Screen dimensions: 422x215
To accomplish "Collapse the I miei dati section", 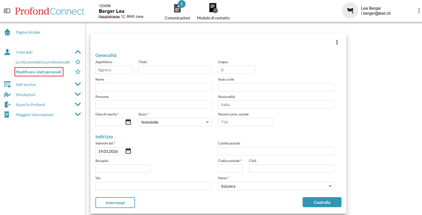I will coord(78,52).
